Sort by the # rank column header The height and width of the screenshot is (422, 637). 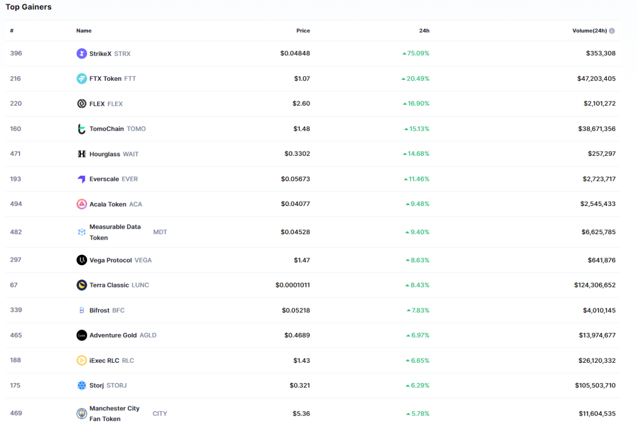click(12, 31)
